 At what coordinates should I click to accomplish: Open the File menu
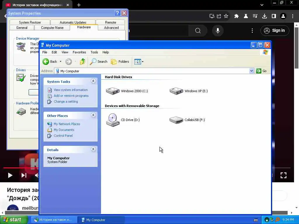click(x=45, y=52)
